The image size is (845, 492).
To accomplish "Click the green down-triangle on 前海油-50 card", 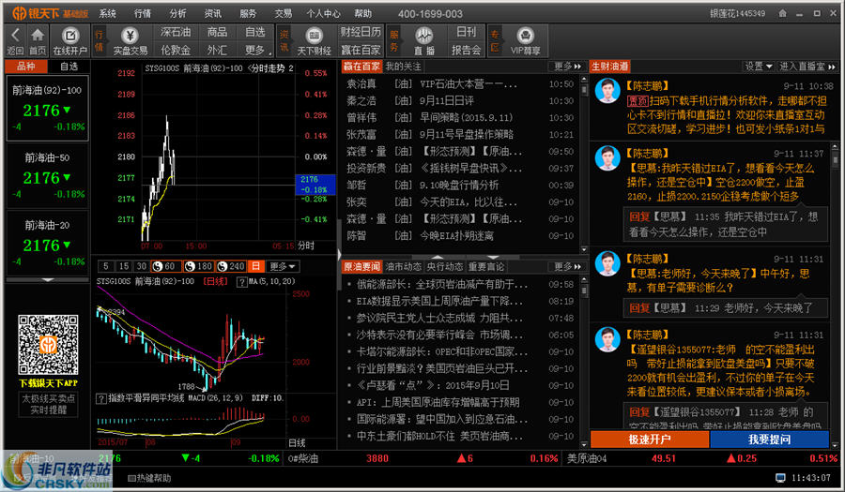I will pyautogui.click(x=67, y=177).
